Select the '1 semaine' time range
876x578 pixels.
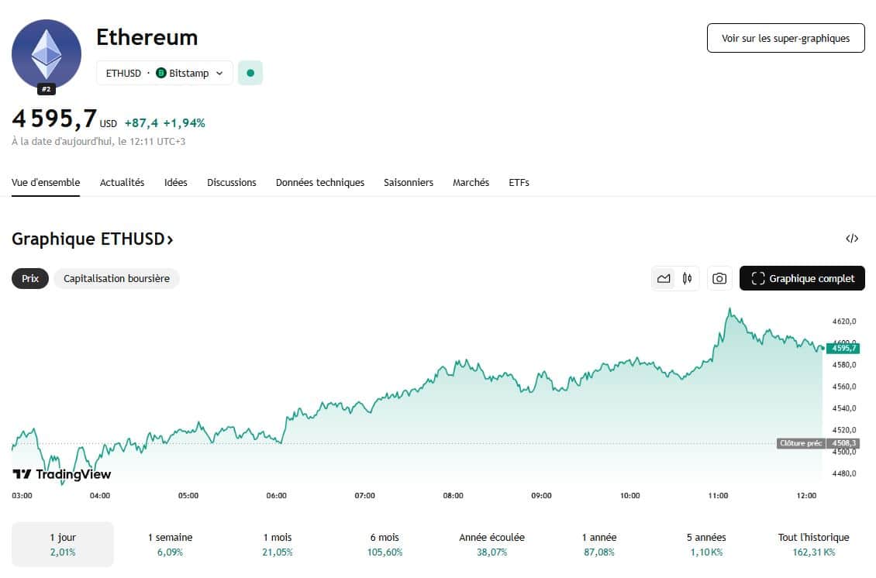(170, 545)
